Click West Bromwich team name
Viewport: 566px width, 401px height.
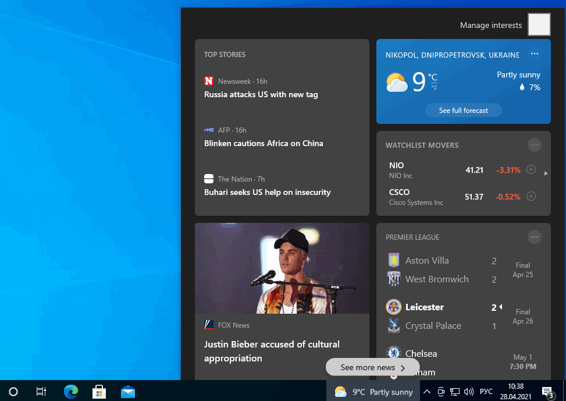point(437,279)
